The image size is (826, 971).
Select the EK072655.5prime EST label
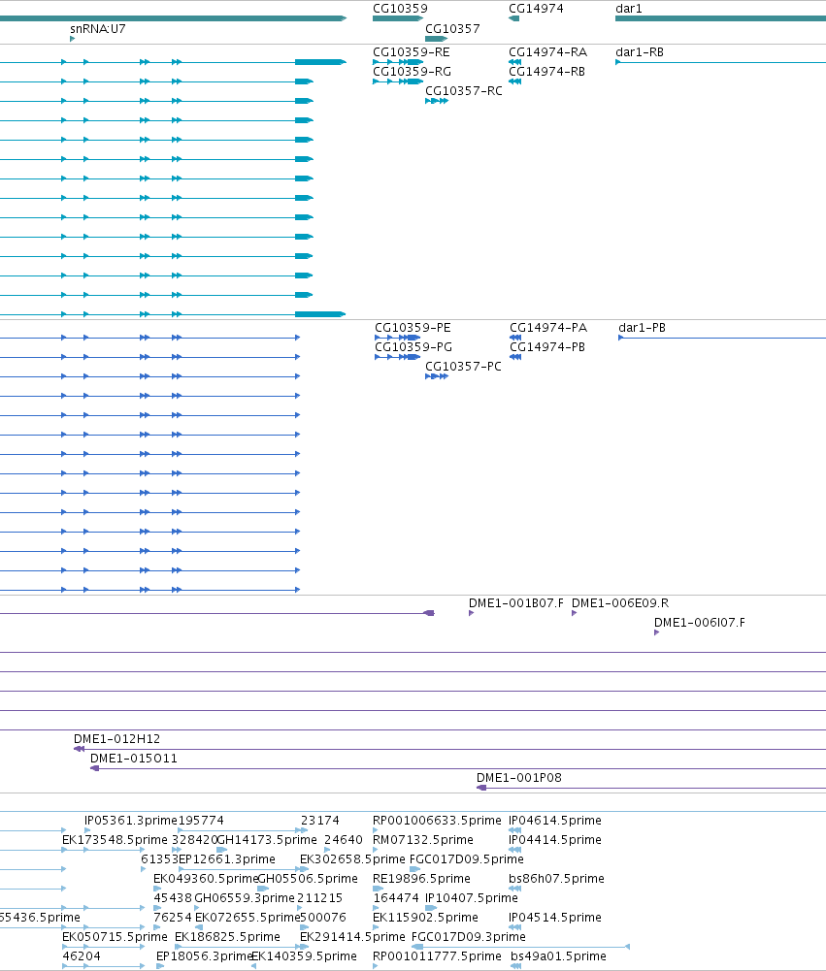click(x=248, y=917)
